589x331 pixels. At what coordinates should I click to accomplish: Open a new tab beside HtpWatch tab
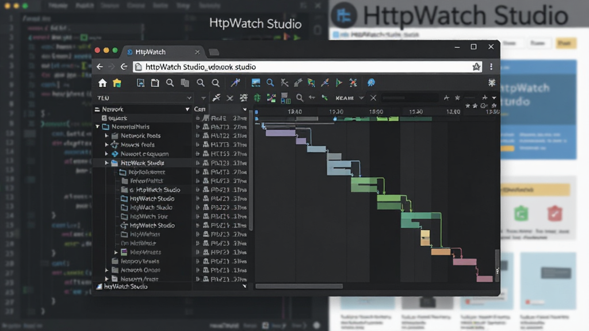point(214,52)
